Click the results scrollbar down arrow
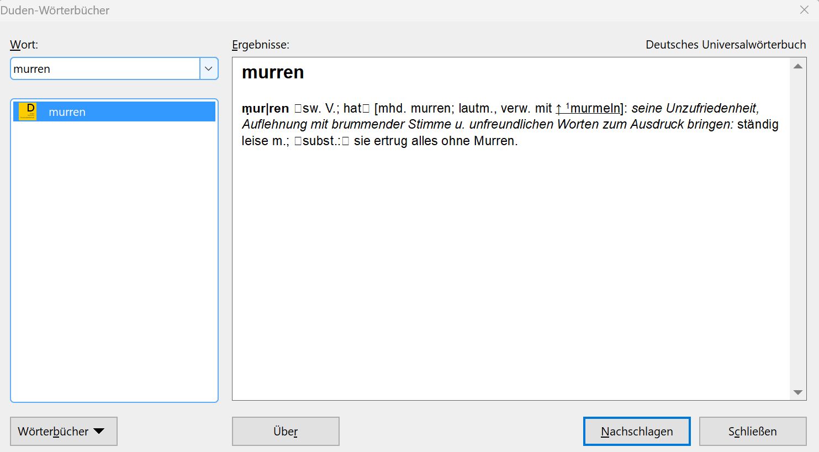The image size is (819, 452). click(x=798, y=392)
